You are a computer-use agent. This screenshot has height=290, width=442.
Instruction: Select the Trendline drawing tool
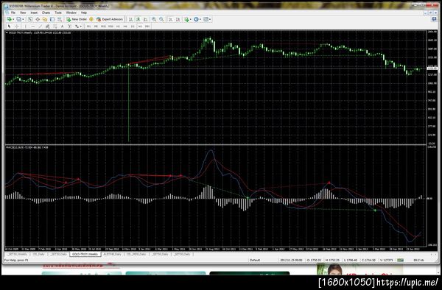(x=41, y=26)
